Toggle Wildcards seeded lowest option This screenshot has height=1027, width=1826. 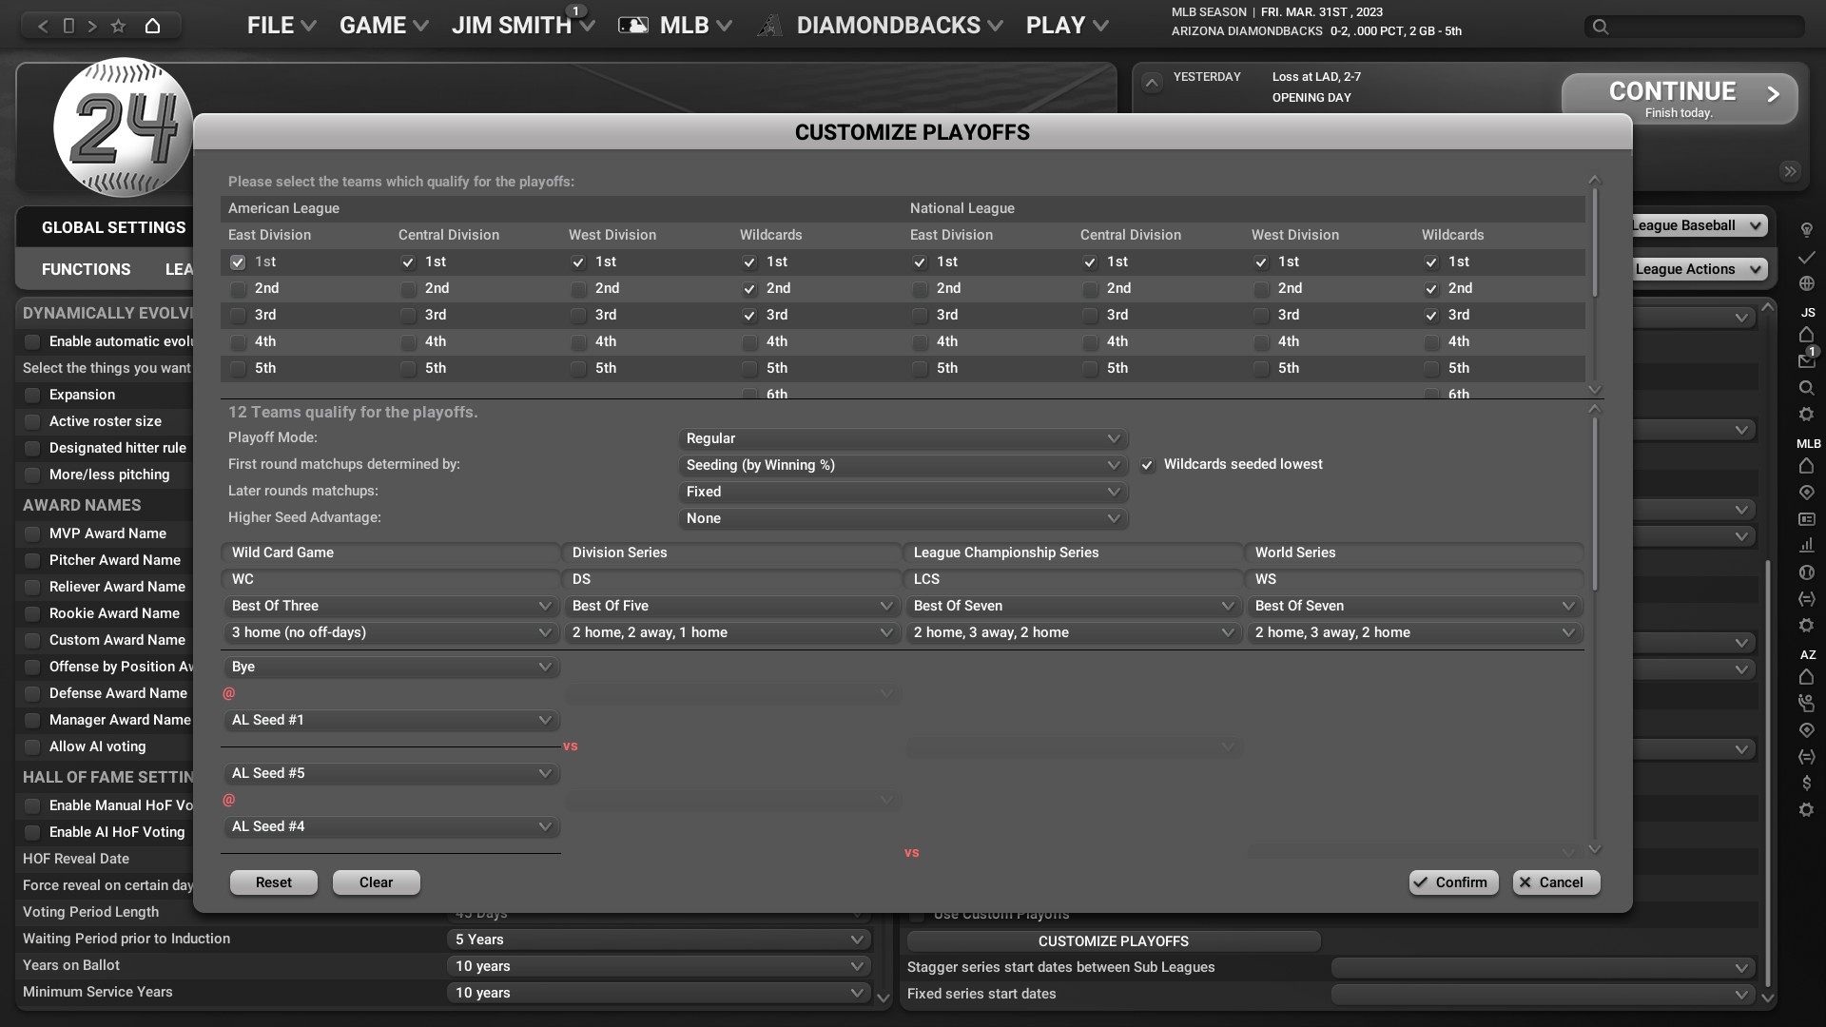tap(1146, 464)
